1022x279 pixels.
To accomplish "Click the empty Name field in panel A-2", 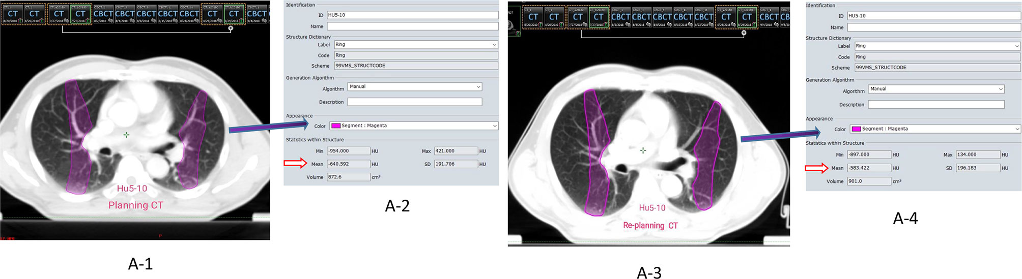I will (412, 26).
